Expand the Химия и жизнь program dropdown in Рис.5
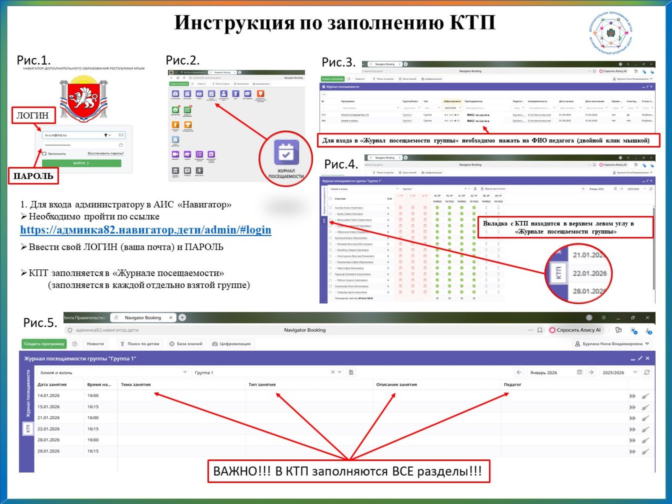Screen dimensions: 672x504 coord(185,372)
